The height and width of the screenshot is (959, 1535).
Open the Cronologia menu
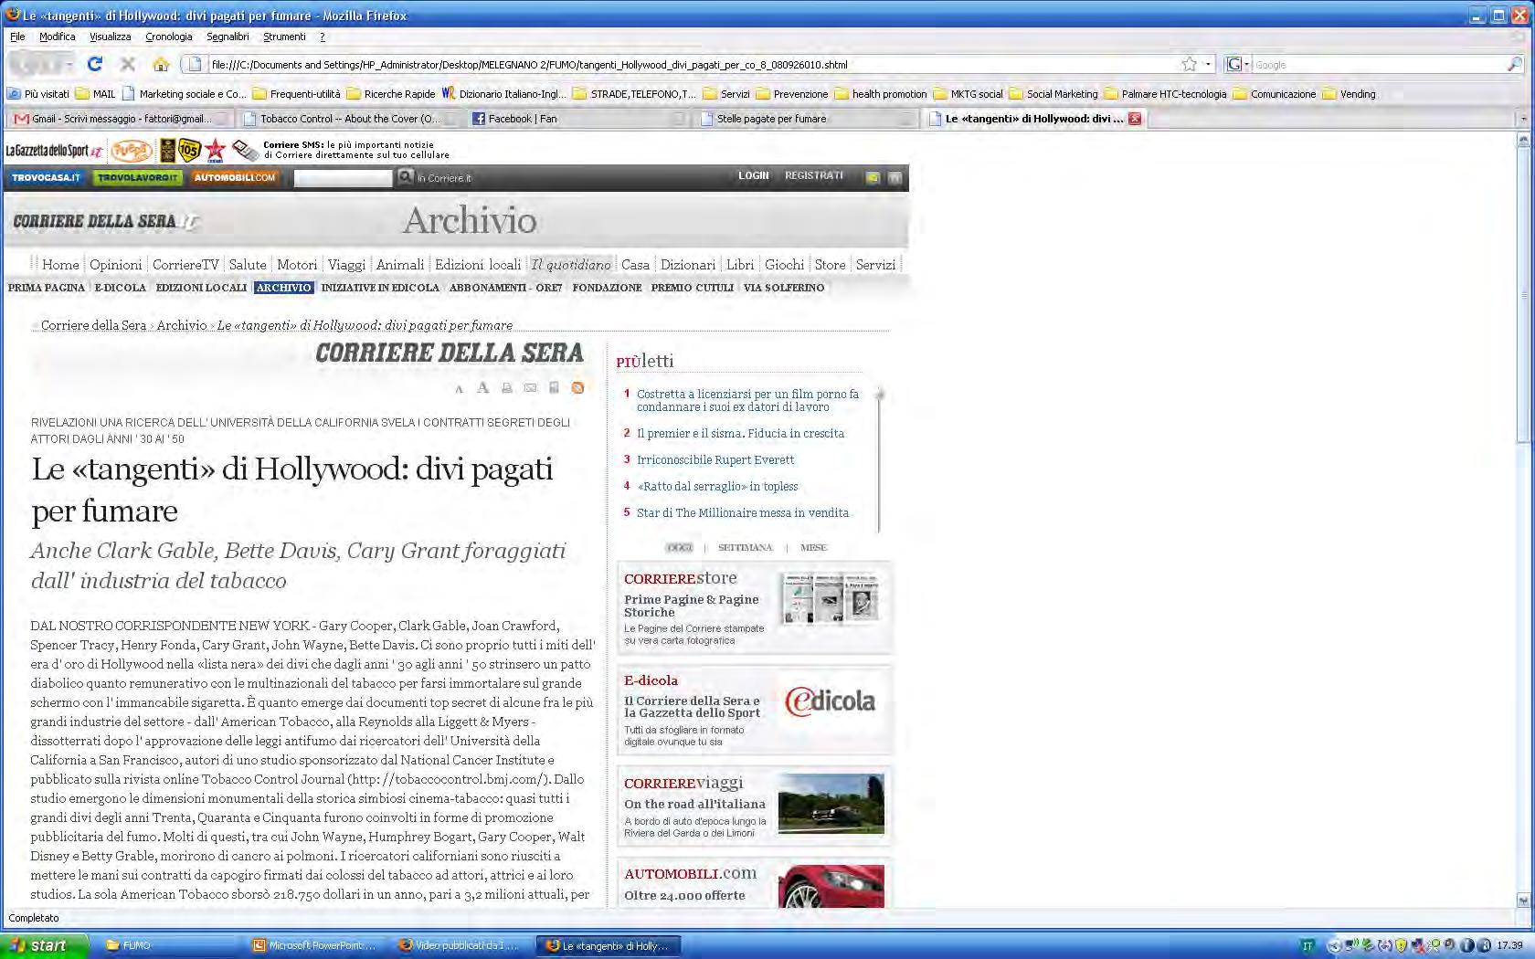tap(168, 37)
